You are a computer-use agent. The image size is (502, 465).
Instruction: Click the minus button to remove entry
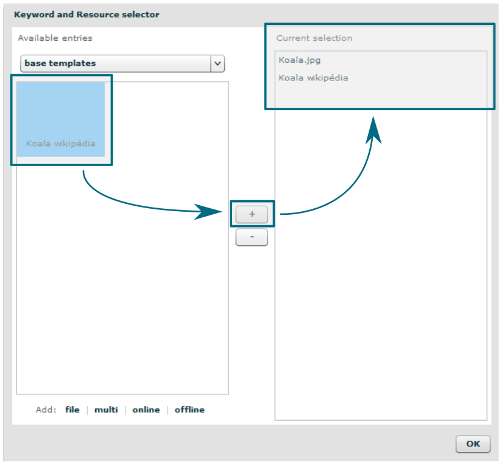coord(252,237)
